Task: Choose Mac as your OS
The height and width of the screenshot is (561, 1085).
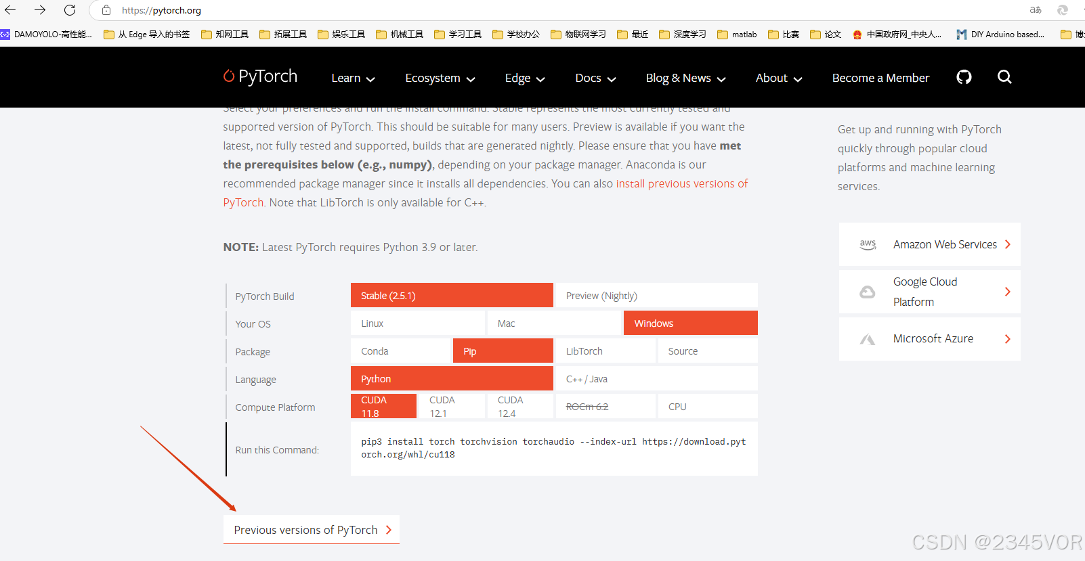Action: [554, 323]
